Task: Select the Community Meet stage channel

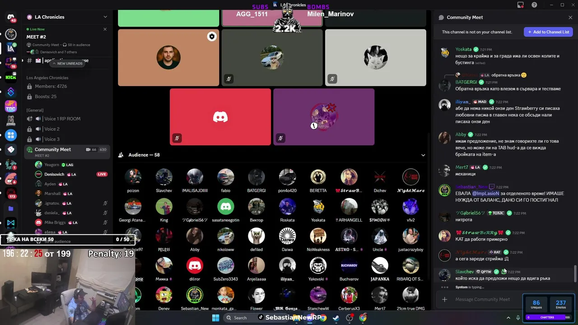Action: point(67,152)
